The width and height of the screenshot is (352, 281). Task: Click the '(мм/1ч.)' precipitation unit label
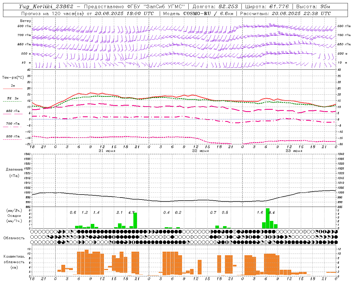click(x=14, y=221)
